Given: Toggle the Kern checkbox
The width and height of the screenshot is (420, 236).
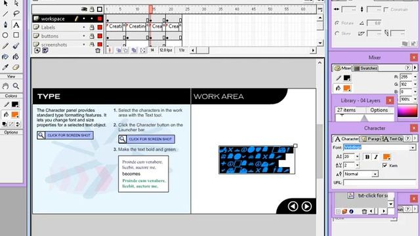Looking at the screenshot, I should (x=385, y=165).
